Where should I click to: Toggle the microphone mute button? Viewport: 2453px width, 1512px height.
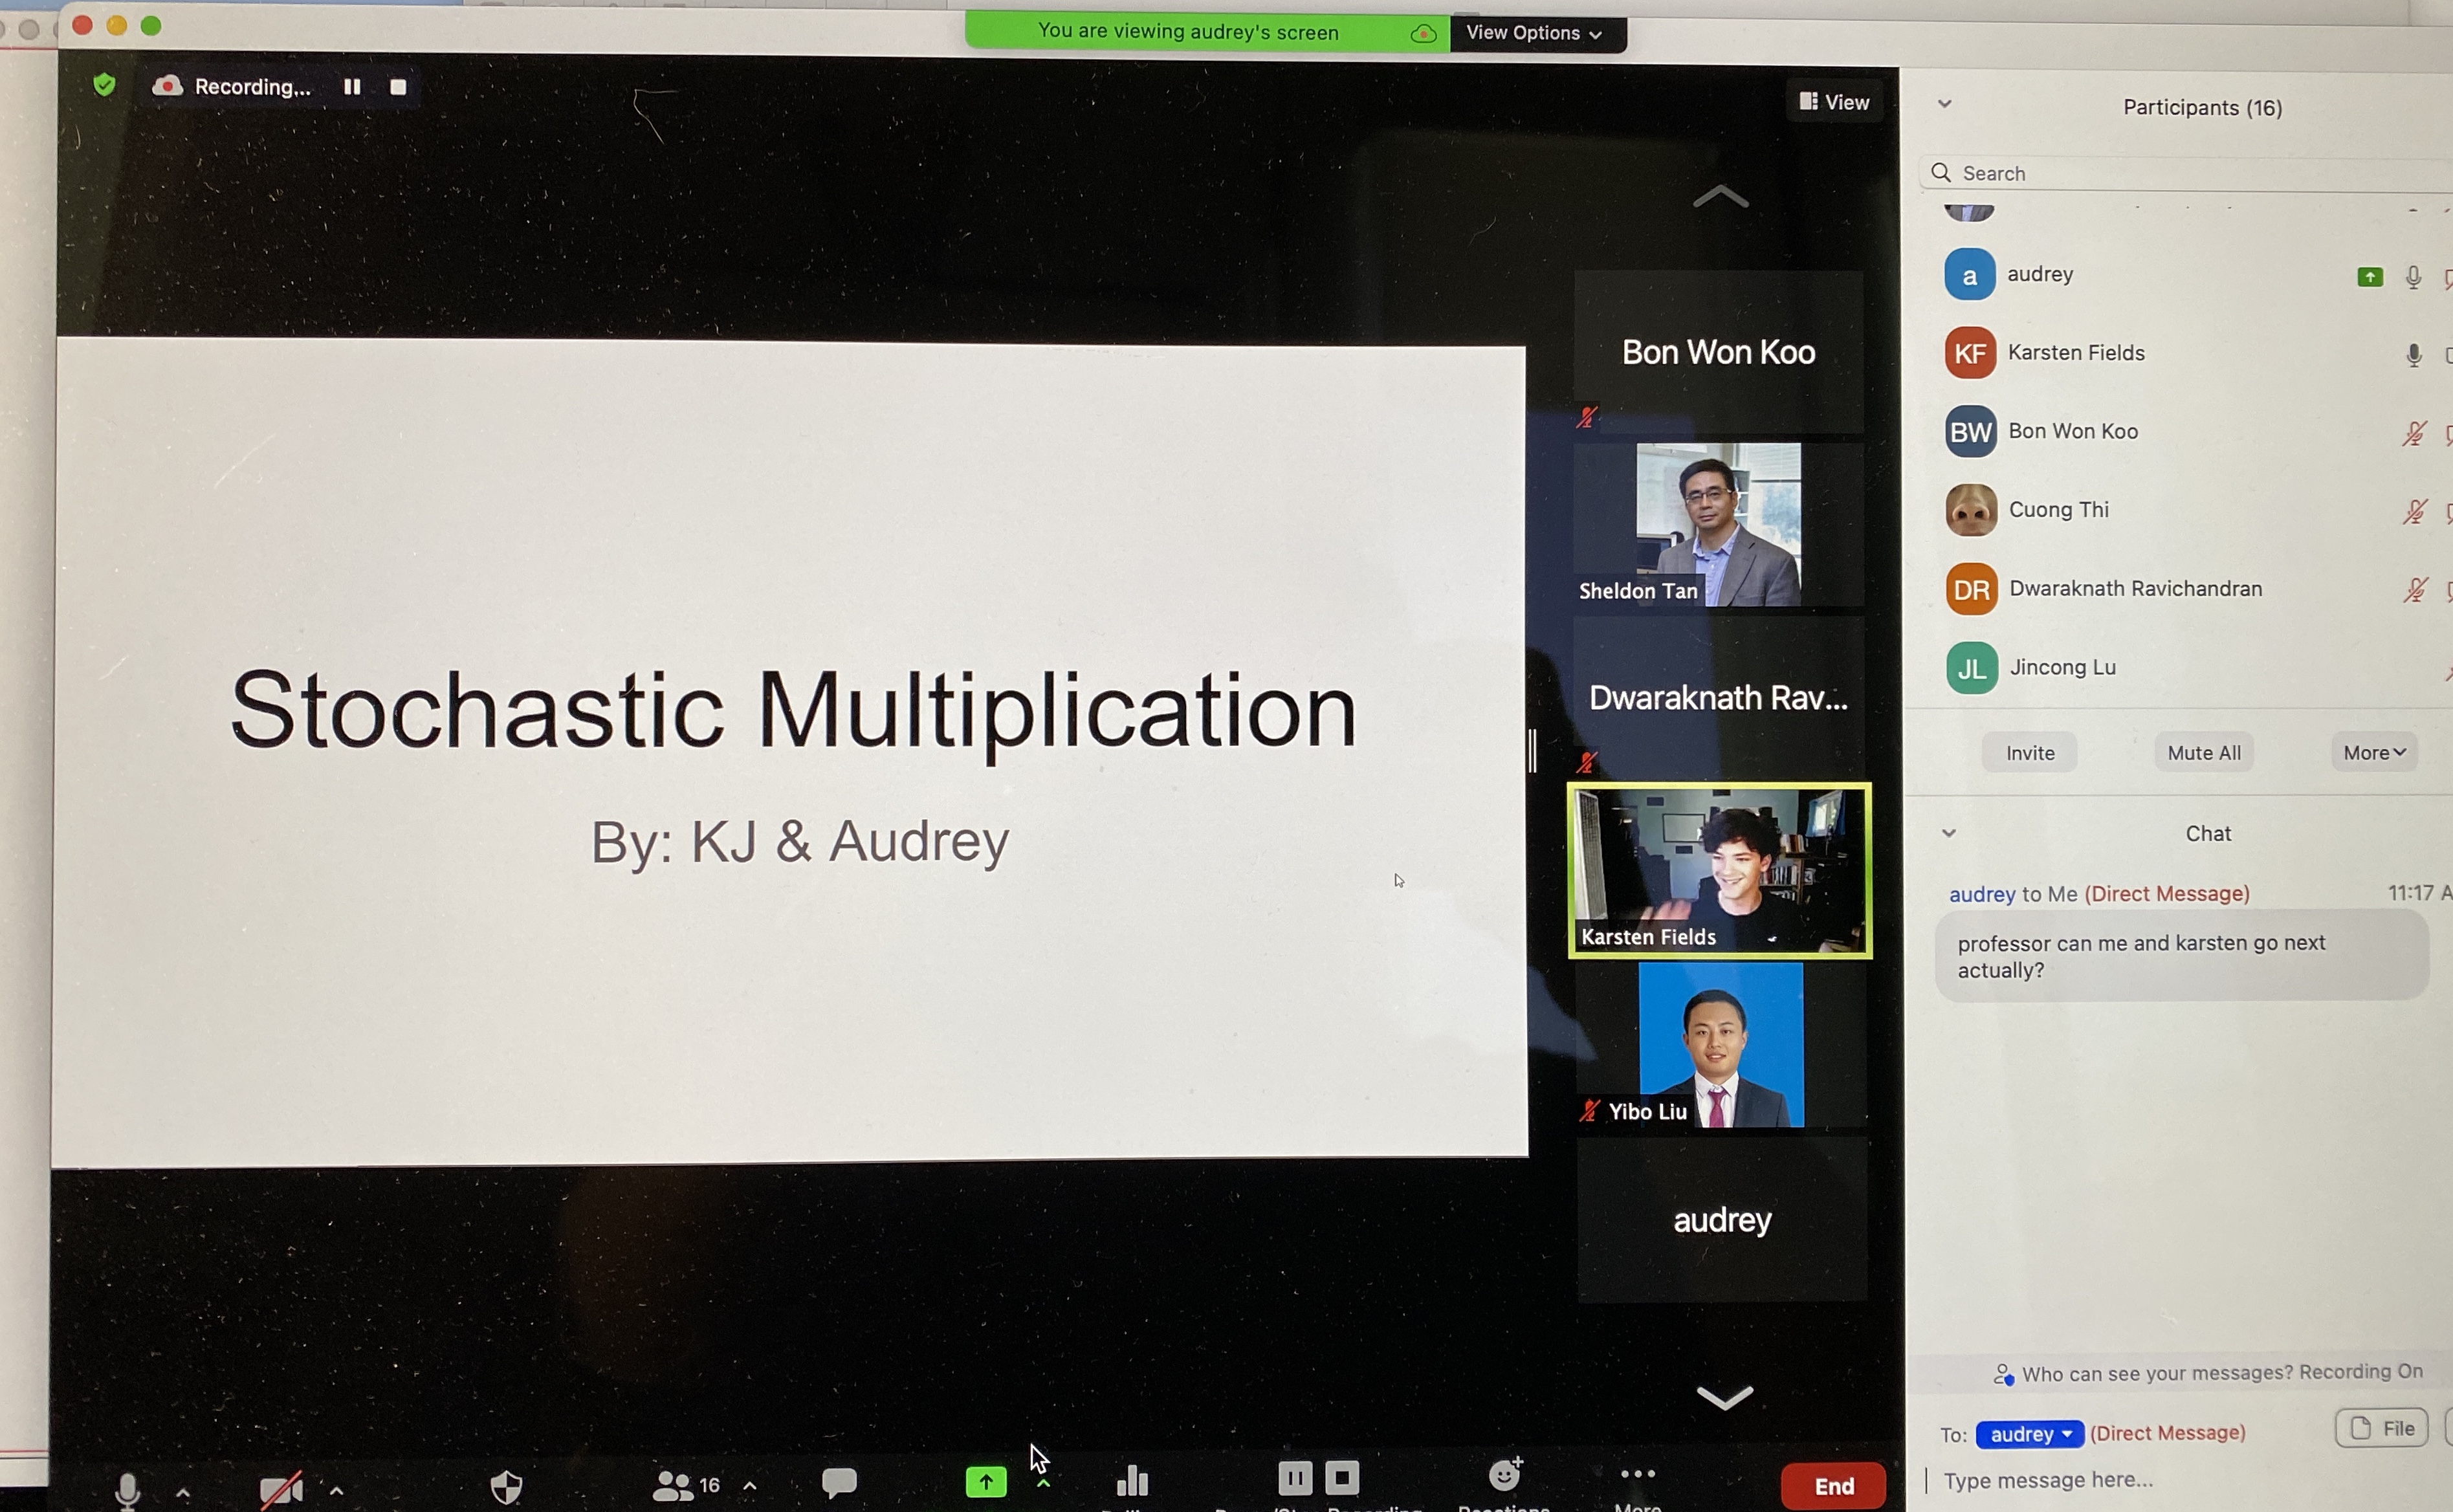point(127,1488)
